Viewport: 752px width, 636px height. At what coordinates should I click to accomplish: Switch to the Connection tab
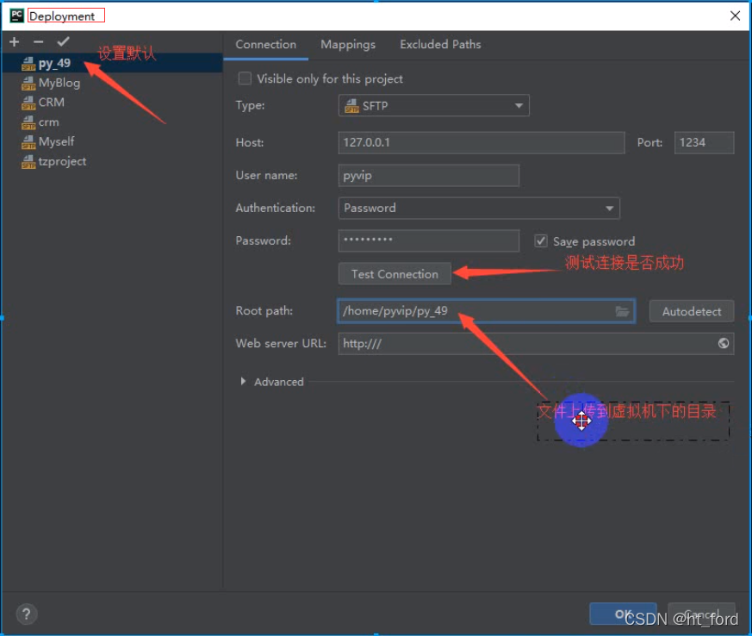(x=265, y=45)
